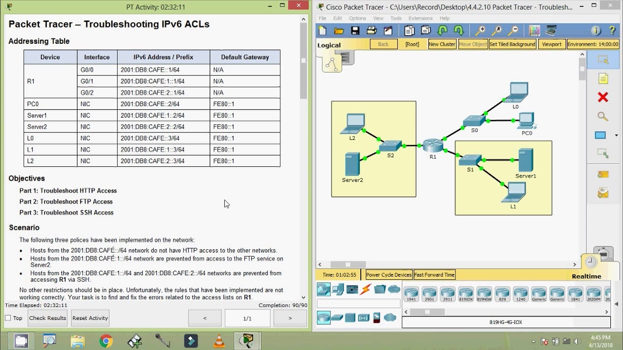The image size is (623, 350).
Task: Select the Switches subcategory icon
Action: click(x=337, y=318)
